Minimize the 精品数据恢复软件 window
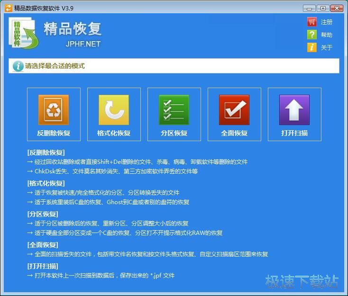Viewport: 348px width, 296px height. (x=309, y=9)
